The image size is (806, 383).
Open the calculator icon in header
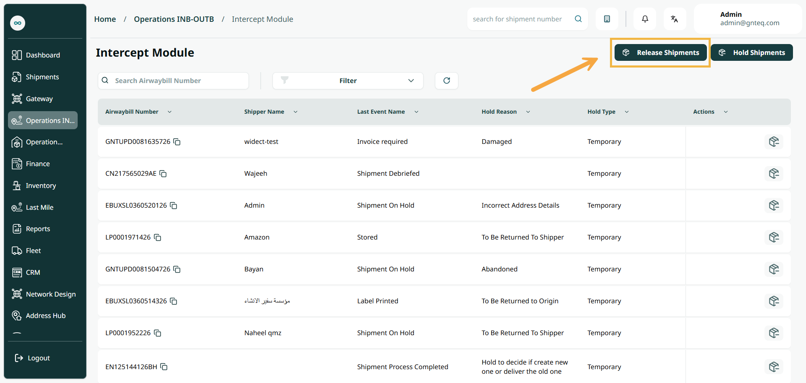point(607,19)
